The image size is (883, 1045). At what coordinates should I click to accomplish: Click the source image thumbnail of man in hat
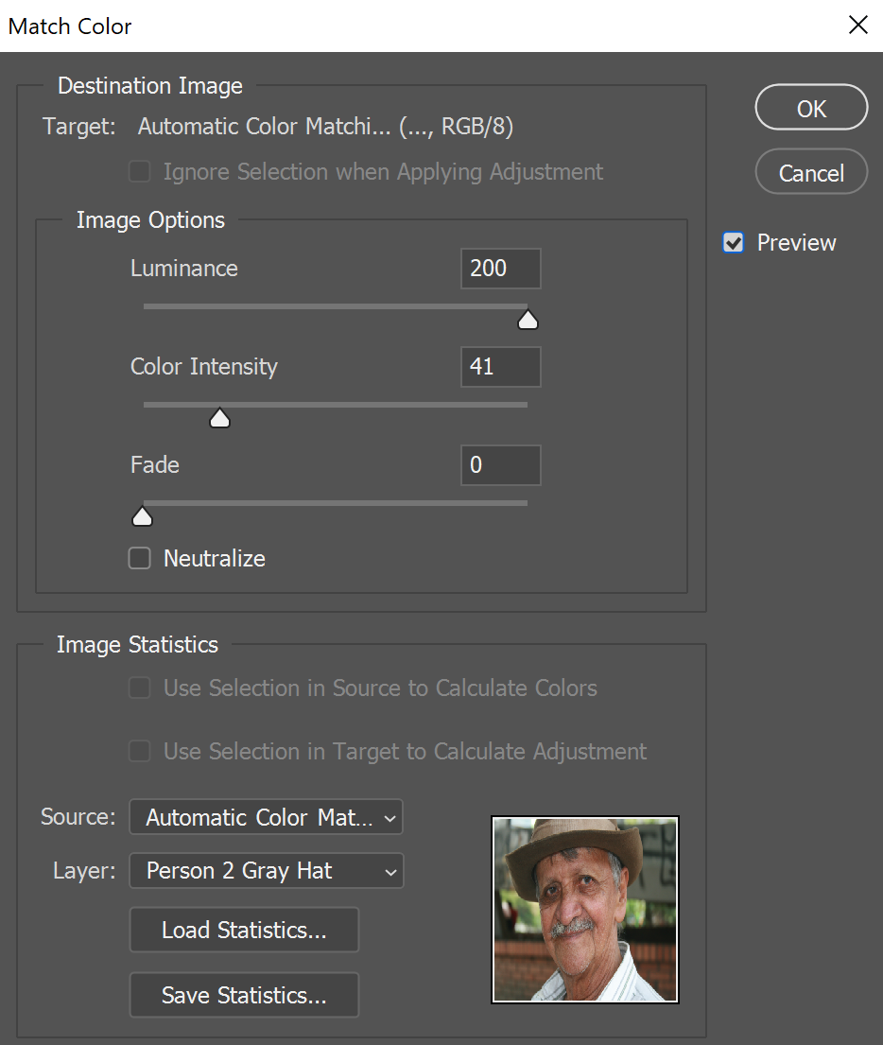point(585,910)
